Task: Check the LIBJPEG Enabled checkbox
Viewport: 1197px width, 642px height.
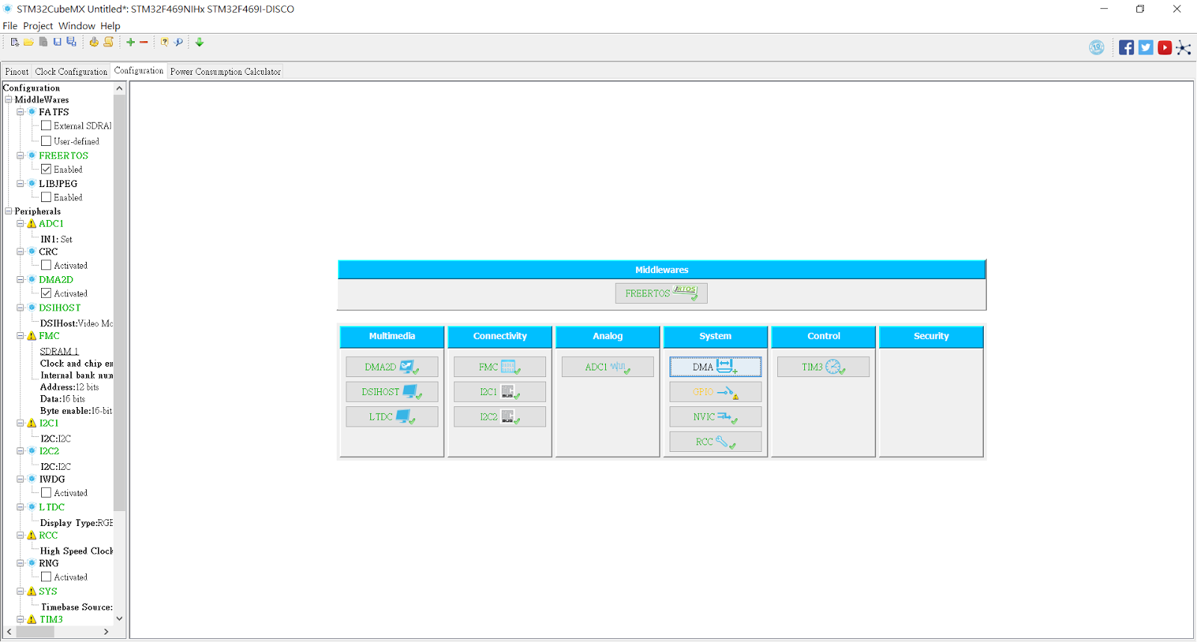Action: coord(46,197)
